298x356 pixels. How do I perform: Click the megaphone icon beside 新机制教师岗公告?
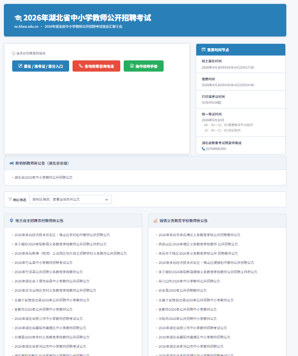coord(11,164)
